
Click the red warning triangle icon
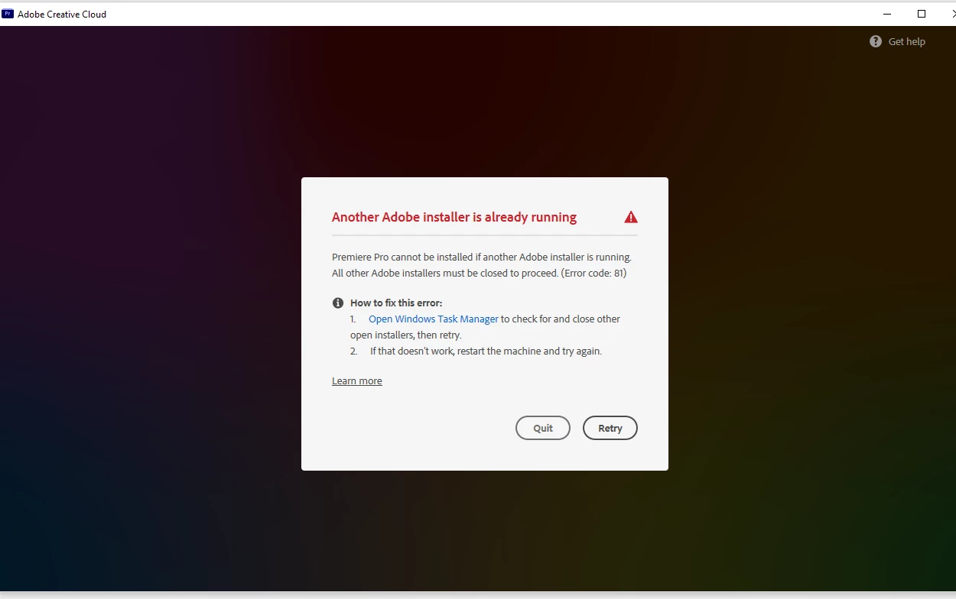(x=631, y=217)
